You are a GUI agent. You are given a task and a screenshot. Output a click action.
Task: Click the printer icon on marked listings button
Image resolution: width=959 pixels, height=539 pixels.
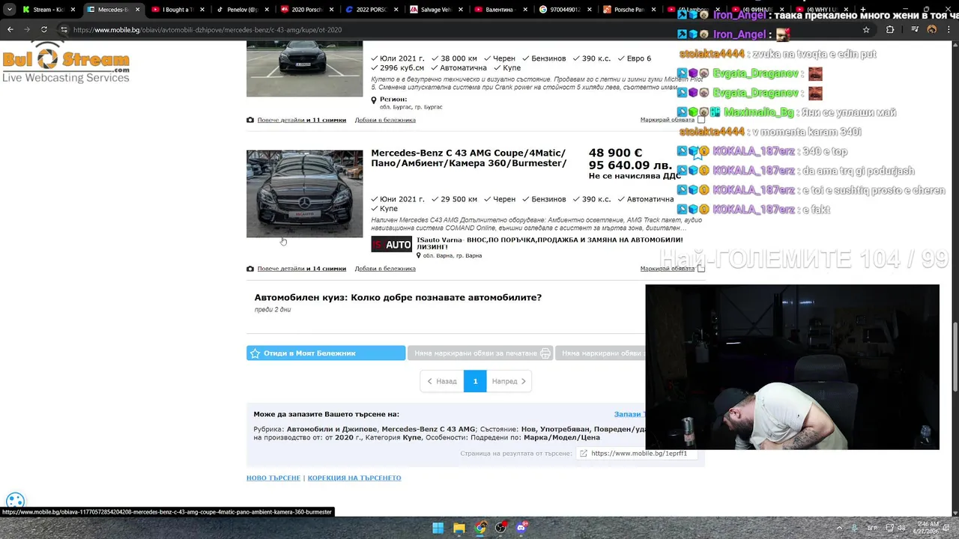[545, 353]
